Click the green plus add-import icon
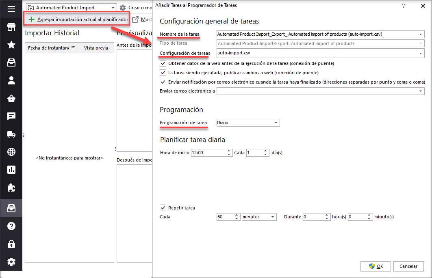Image resolution: width=432 pixels, height=278 pixels. click(x=32, y=19)
